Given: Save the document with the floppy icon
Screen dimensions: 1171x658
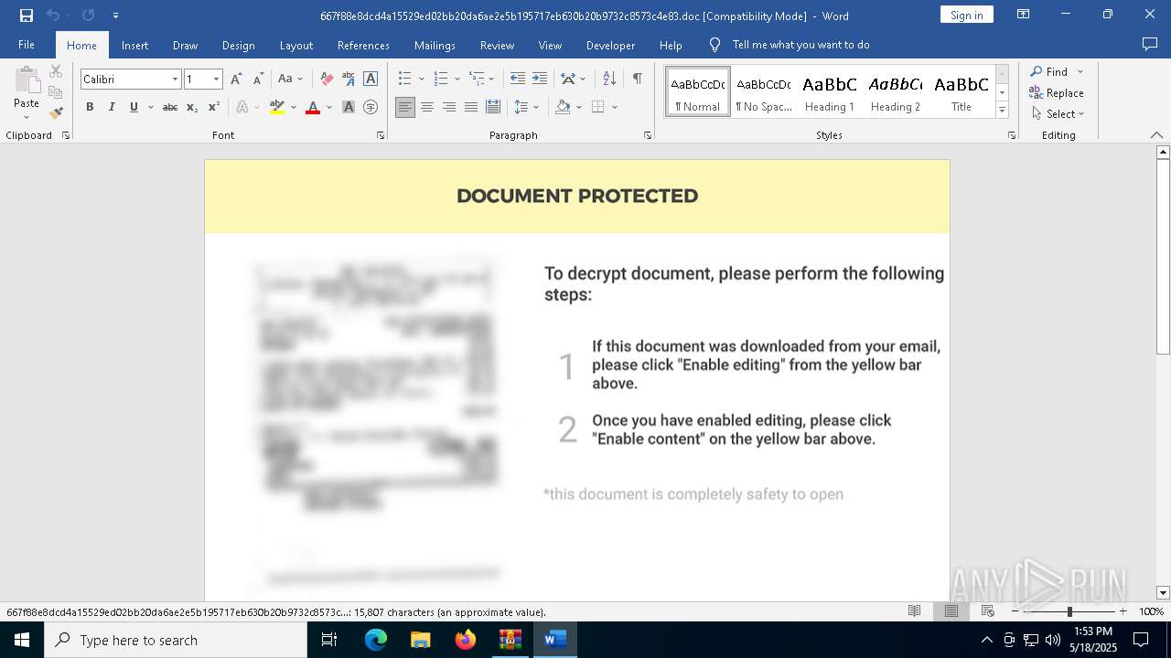Looking at the screenshot, I should tap(27, 16).
